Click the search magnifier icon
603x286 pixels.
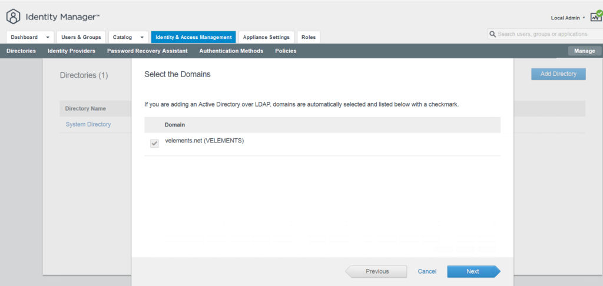tap(492, 35)
